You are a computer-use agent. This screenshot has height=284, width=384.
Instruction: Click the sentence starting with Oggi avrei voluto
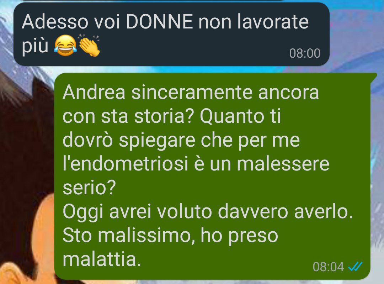click(208, 212)
